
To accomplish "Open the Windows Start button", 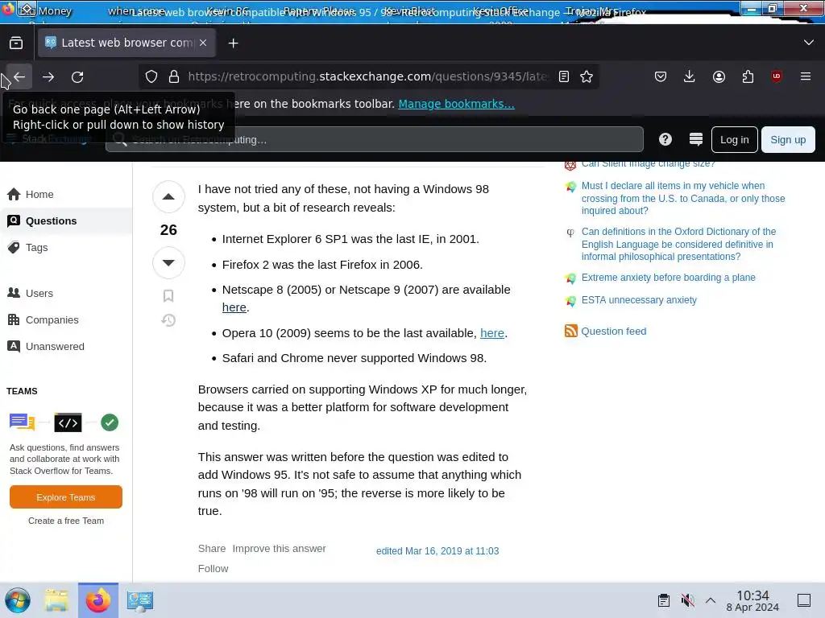I will point(18,600).
